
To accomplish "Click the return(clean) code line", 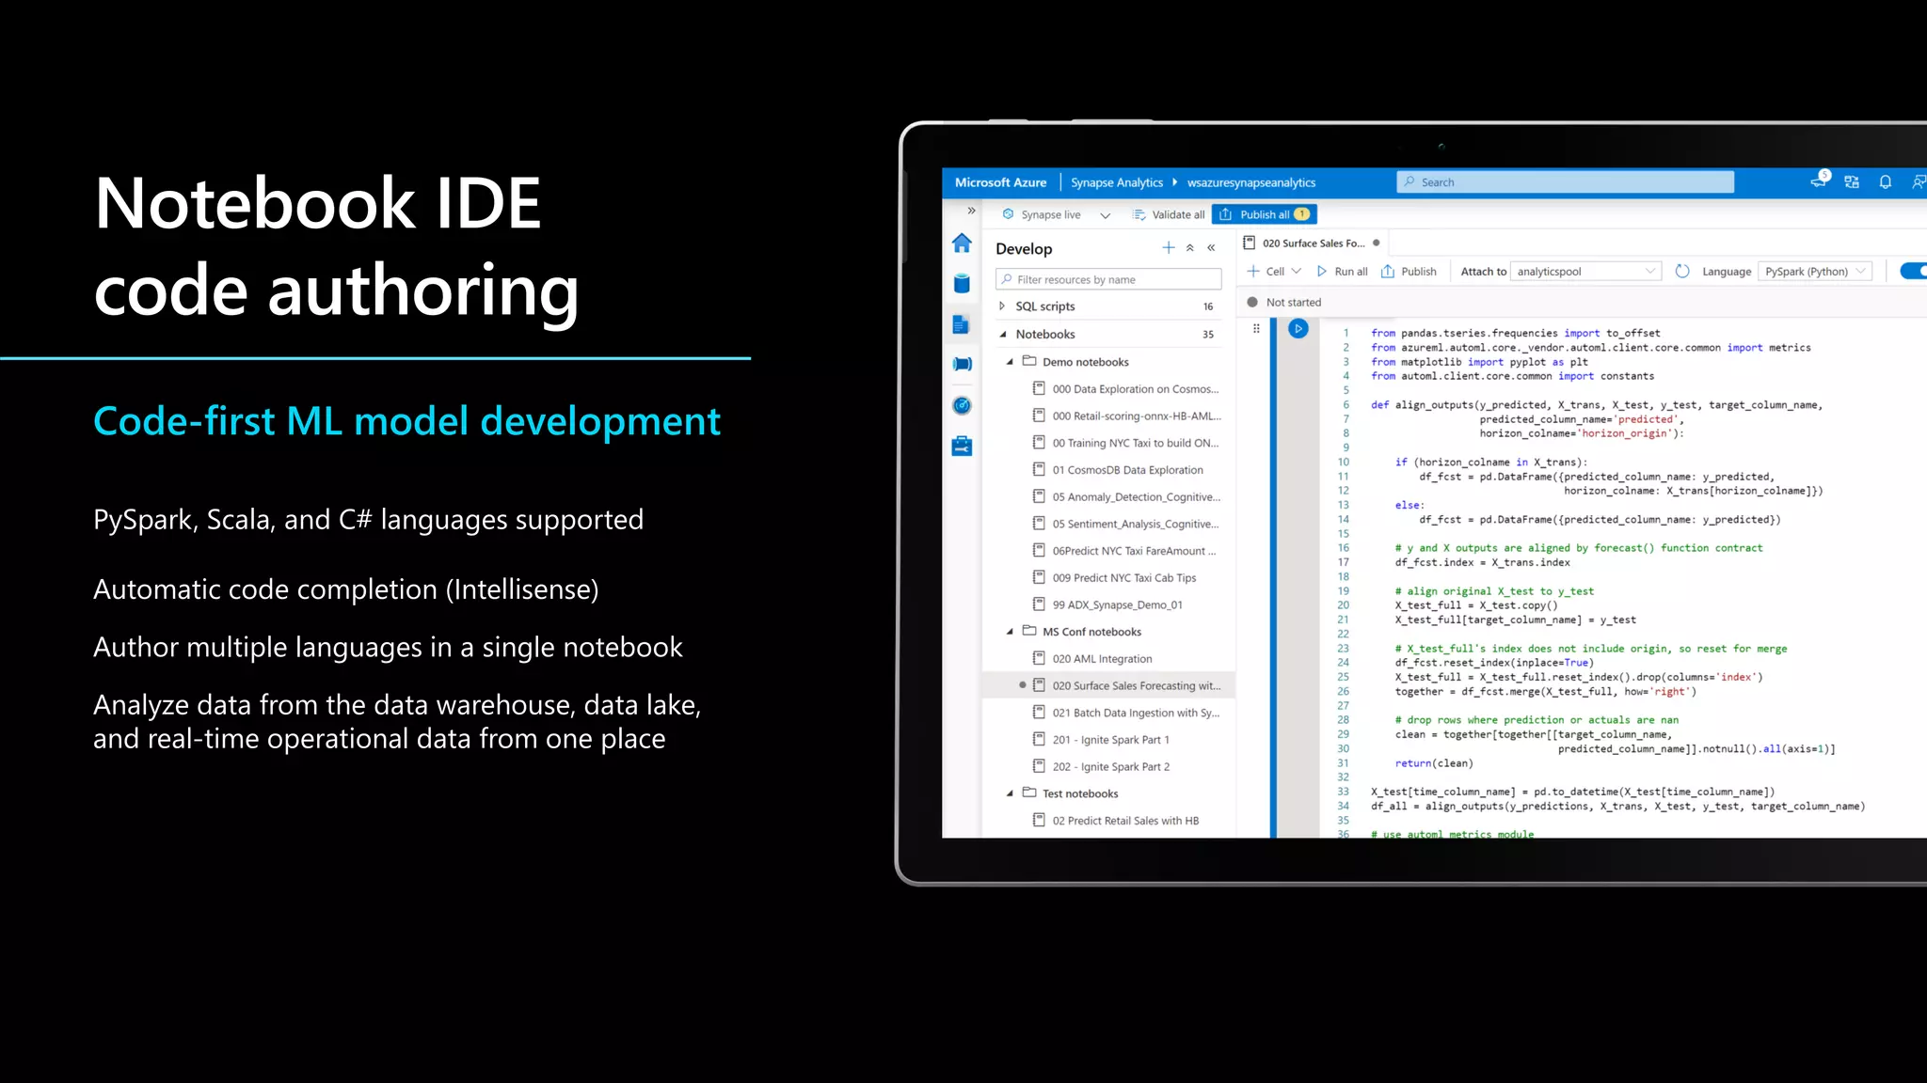I will (x=1434, y=763).
